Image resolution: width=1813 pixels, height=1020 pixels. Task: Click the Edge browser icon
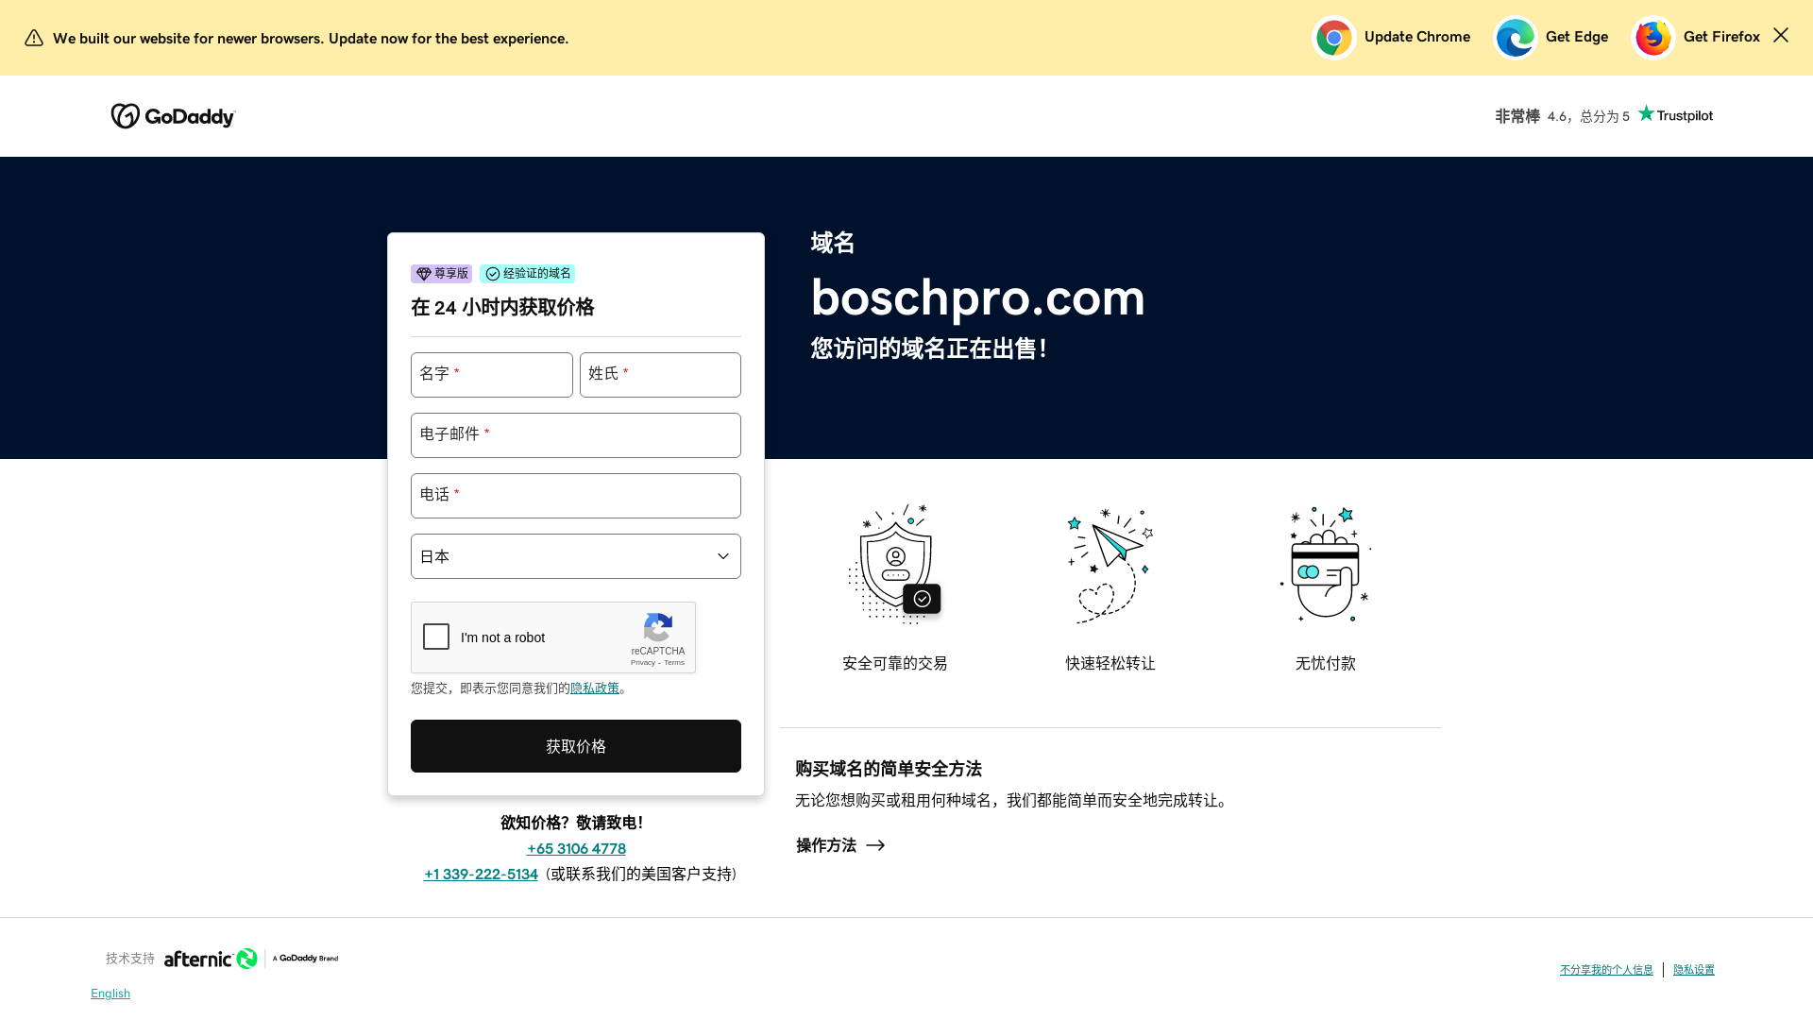(1515, 38)
